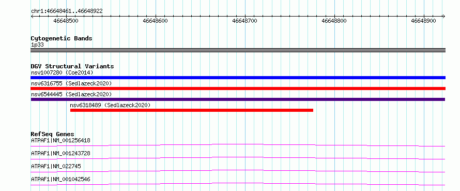Select the Cytogenetic Bands track title

coord(62,38)
